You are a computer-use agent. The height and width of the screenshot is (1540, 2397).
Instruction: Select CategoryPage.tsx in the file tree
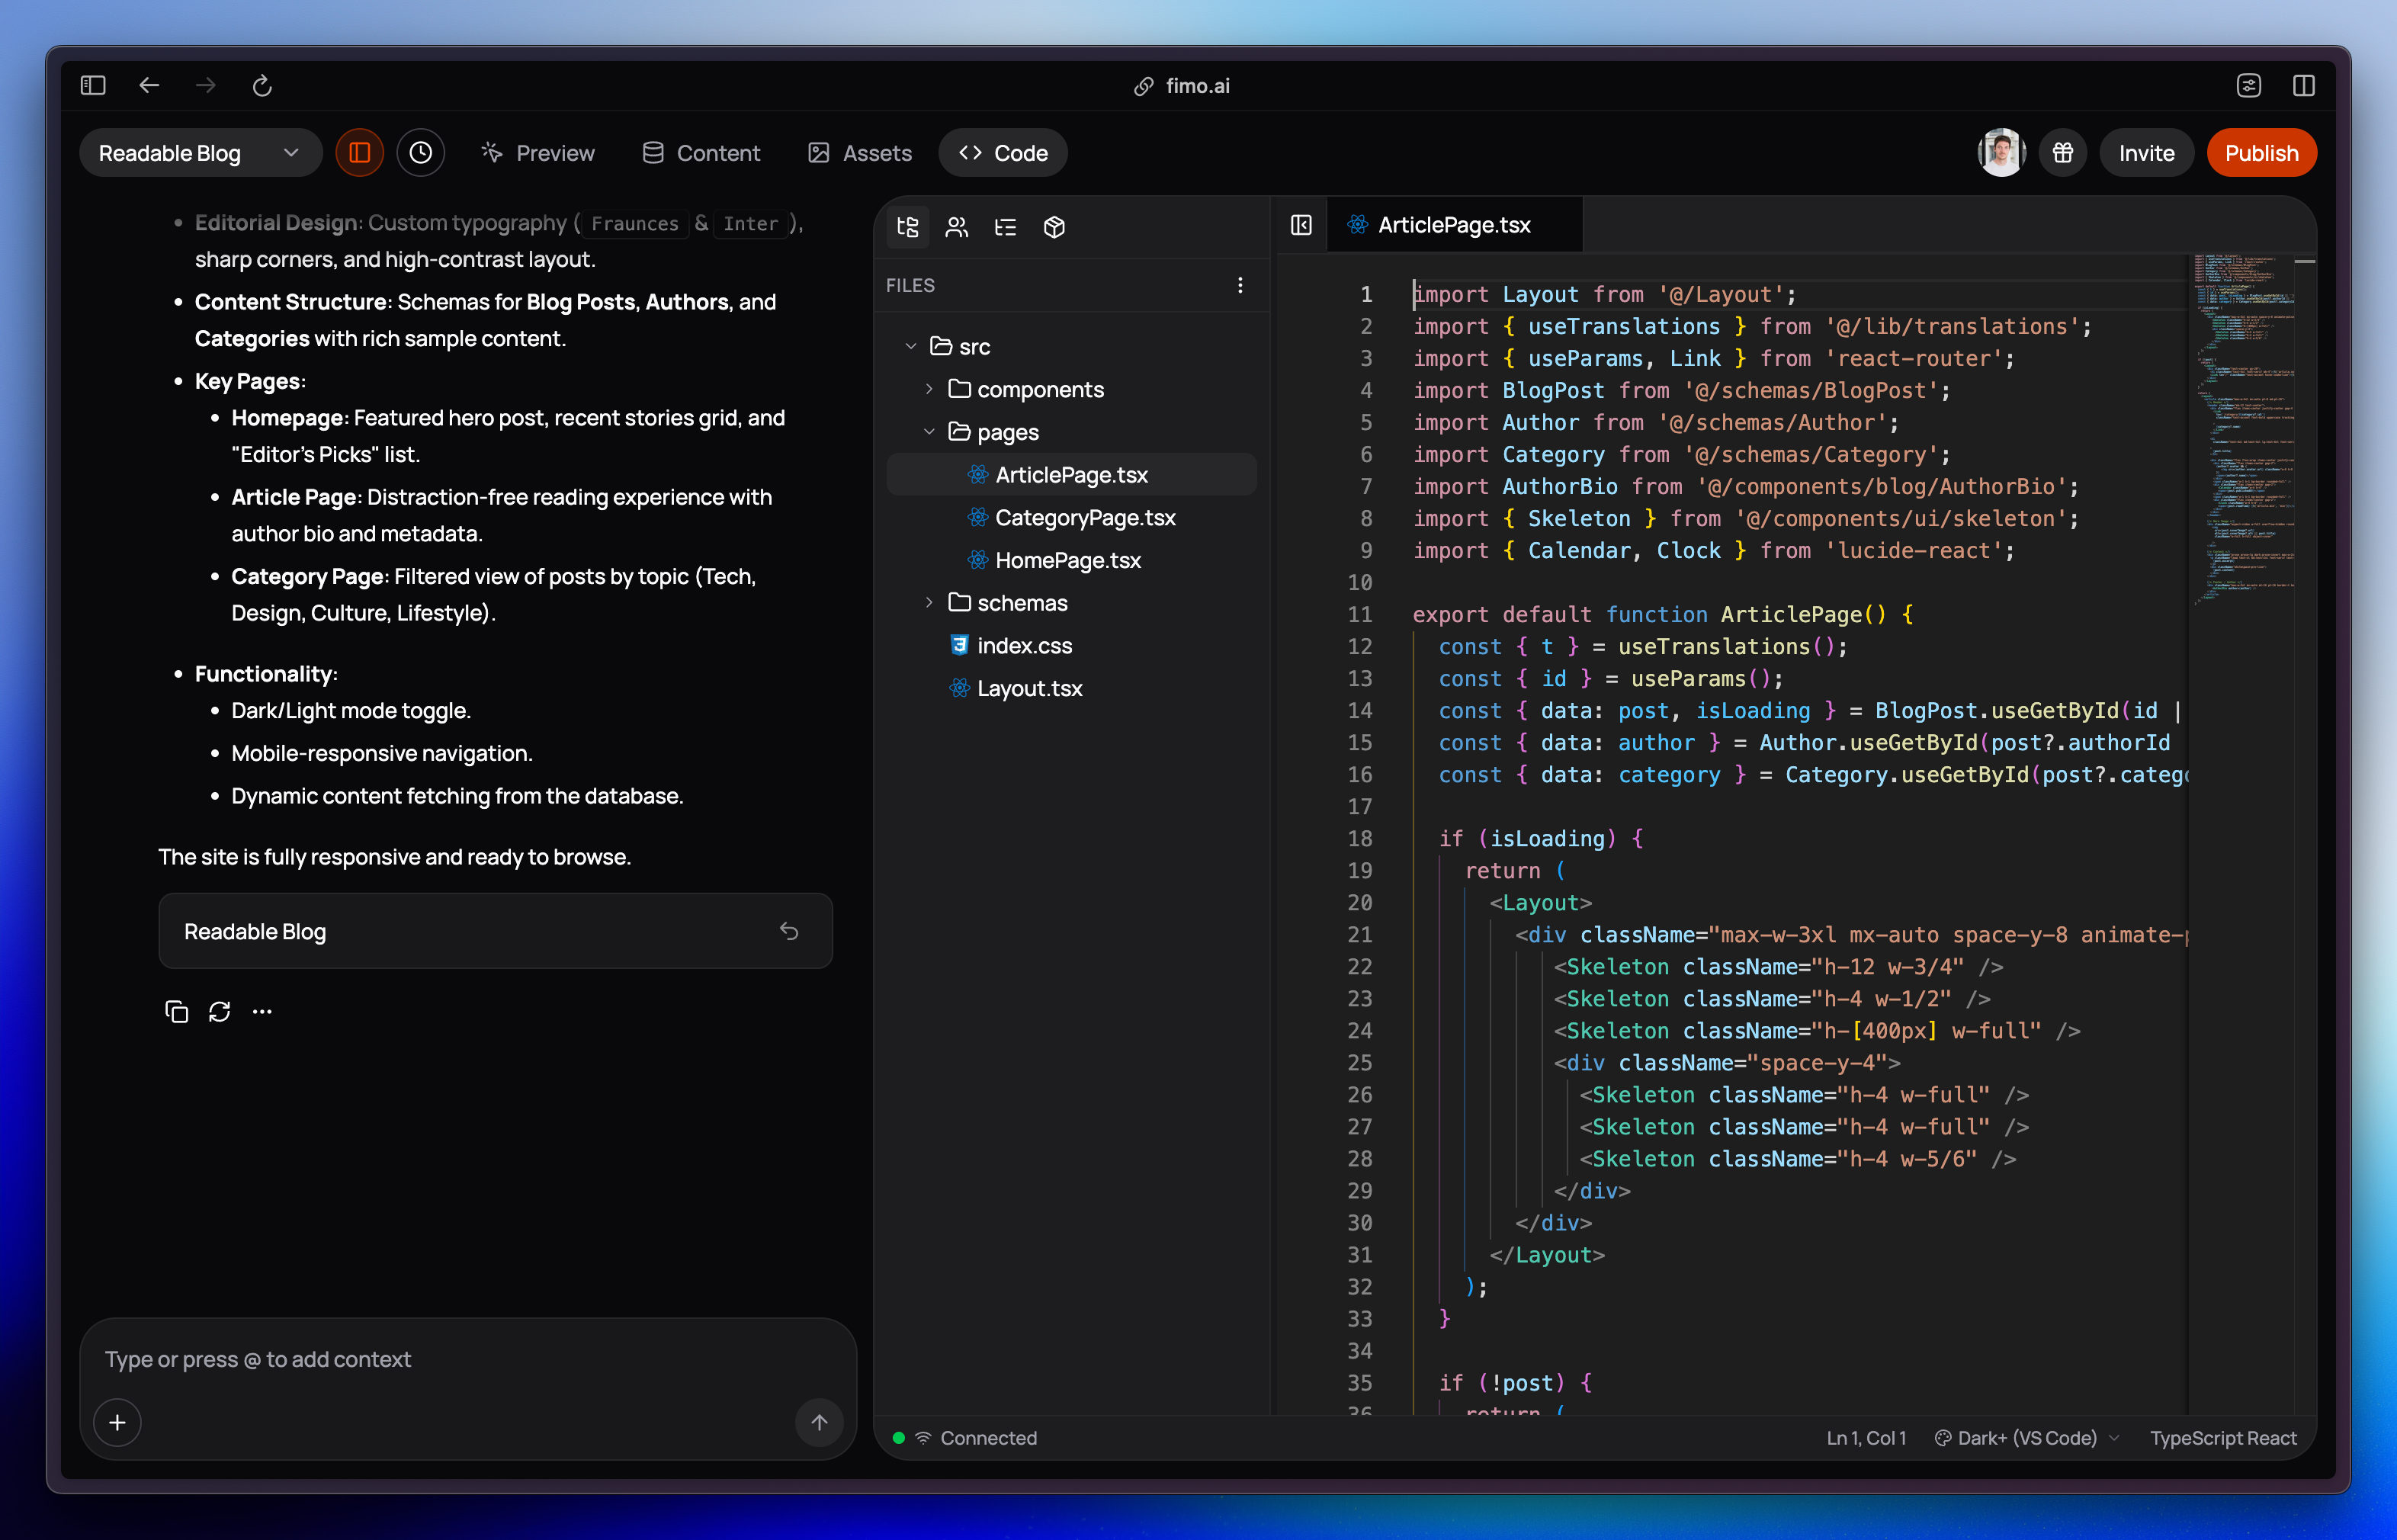tap(1086, 517)
